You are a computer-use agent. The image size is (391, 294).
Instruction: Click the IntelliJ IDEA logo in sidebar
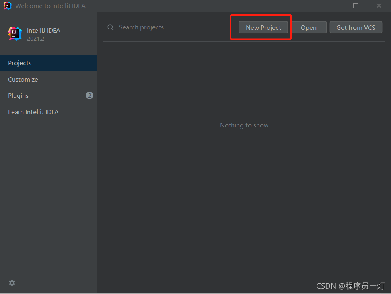15,34
